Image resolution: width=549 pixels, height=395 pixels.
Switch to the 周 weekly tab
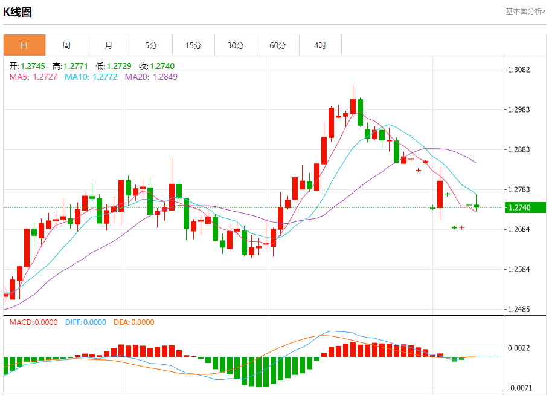66,45
